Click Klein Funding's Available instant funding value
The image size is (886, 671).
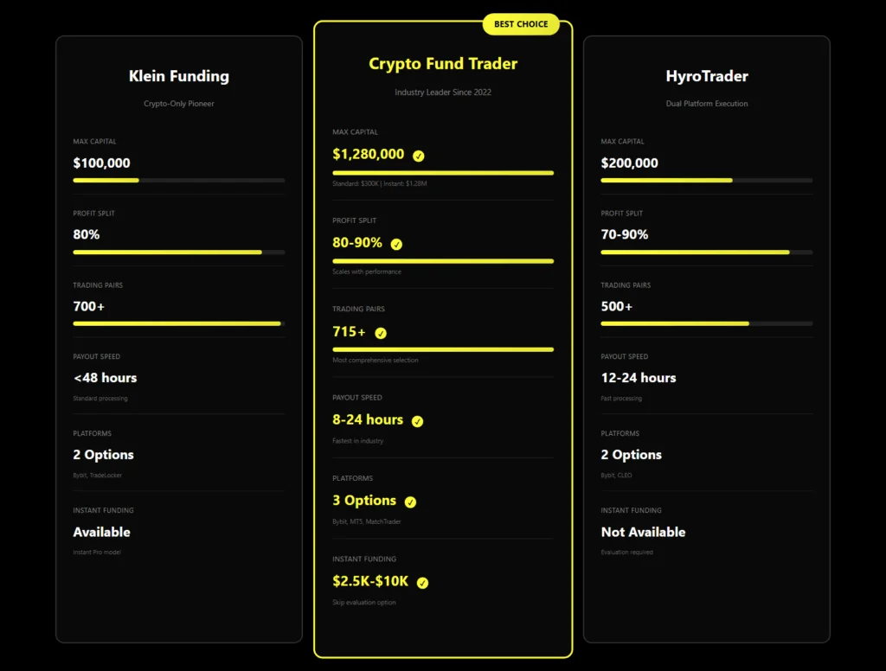(101, 532)
